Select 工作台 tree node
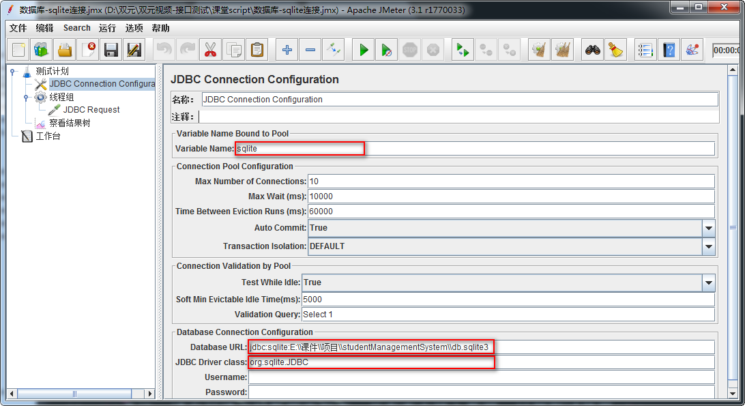The height and width of the screenshot is (406, 745). click(x=48, y=136)
